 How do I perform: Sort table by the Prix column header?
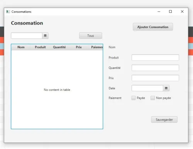click(79, 47)
